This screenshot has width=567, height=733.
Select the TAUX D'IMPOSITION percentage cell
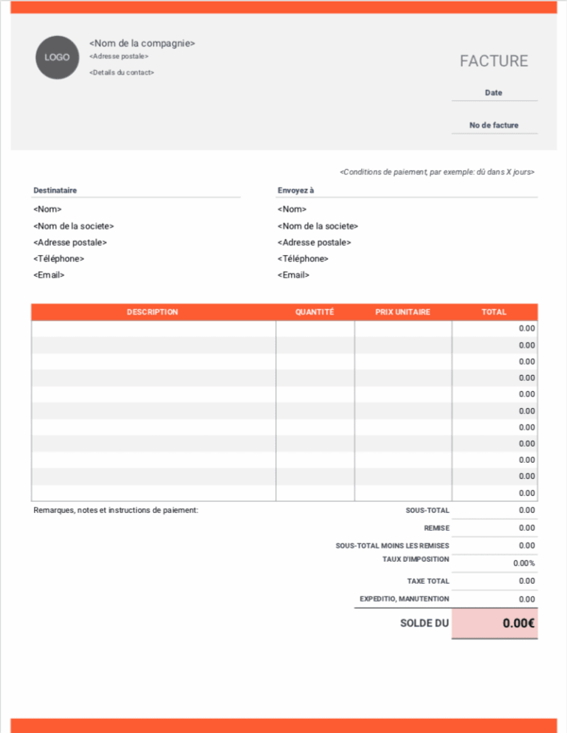click(x=495, y=562)
